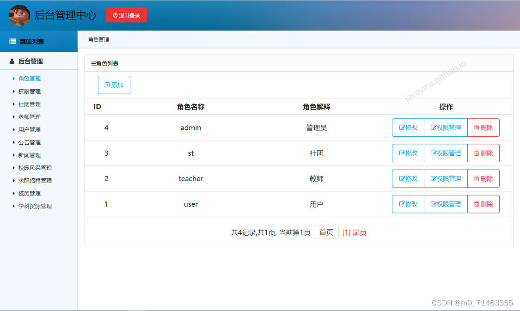This screenshot has height=311, width=520.
Task: Open 校园风采管理 in the sidebar
Action: [x=35, y=168]
